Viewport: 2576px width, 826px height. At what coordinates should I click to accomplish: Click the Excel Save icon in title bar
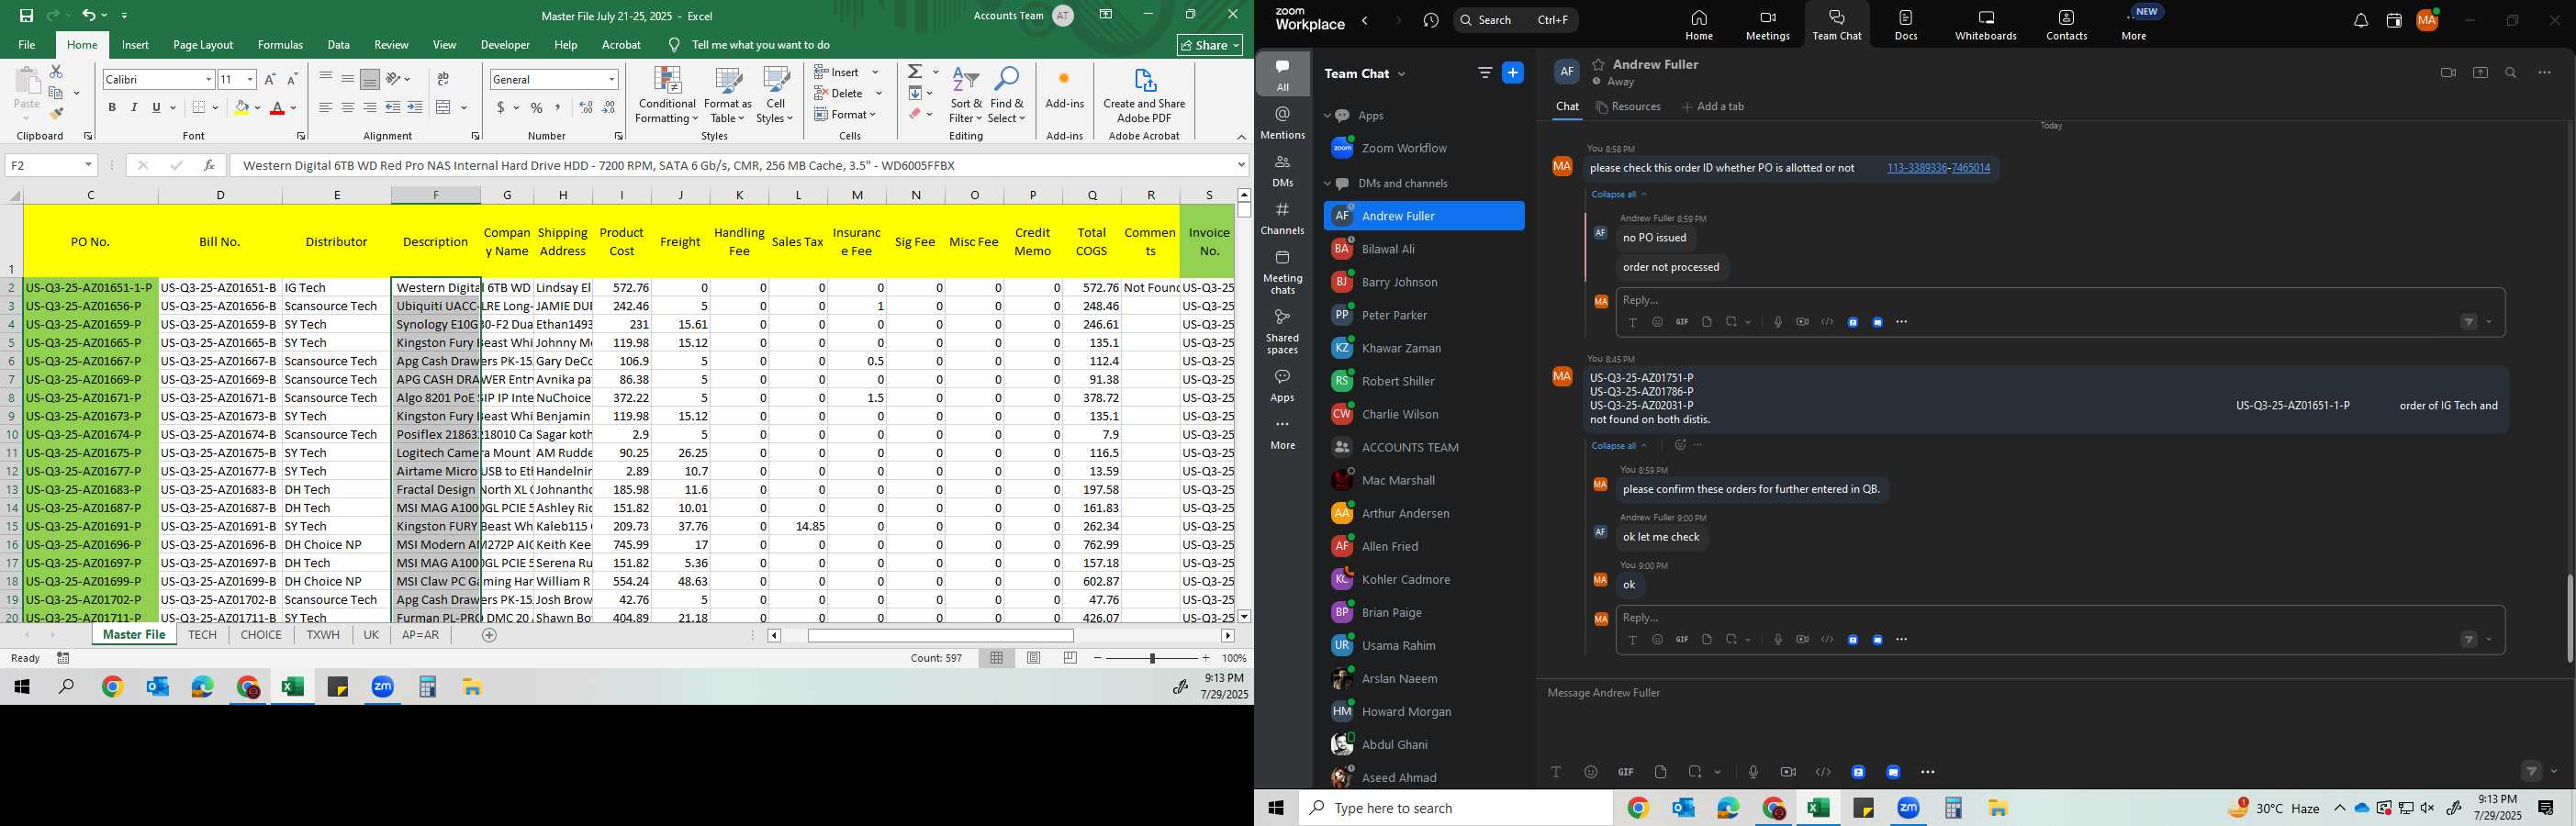(x=27, y=16)
